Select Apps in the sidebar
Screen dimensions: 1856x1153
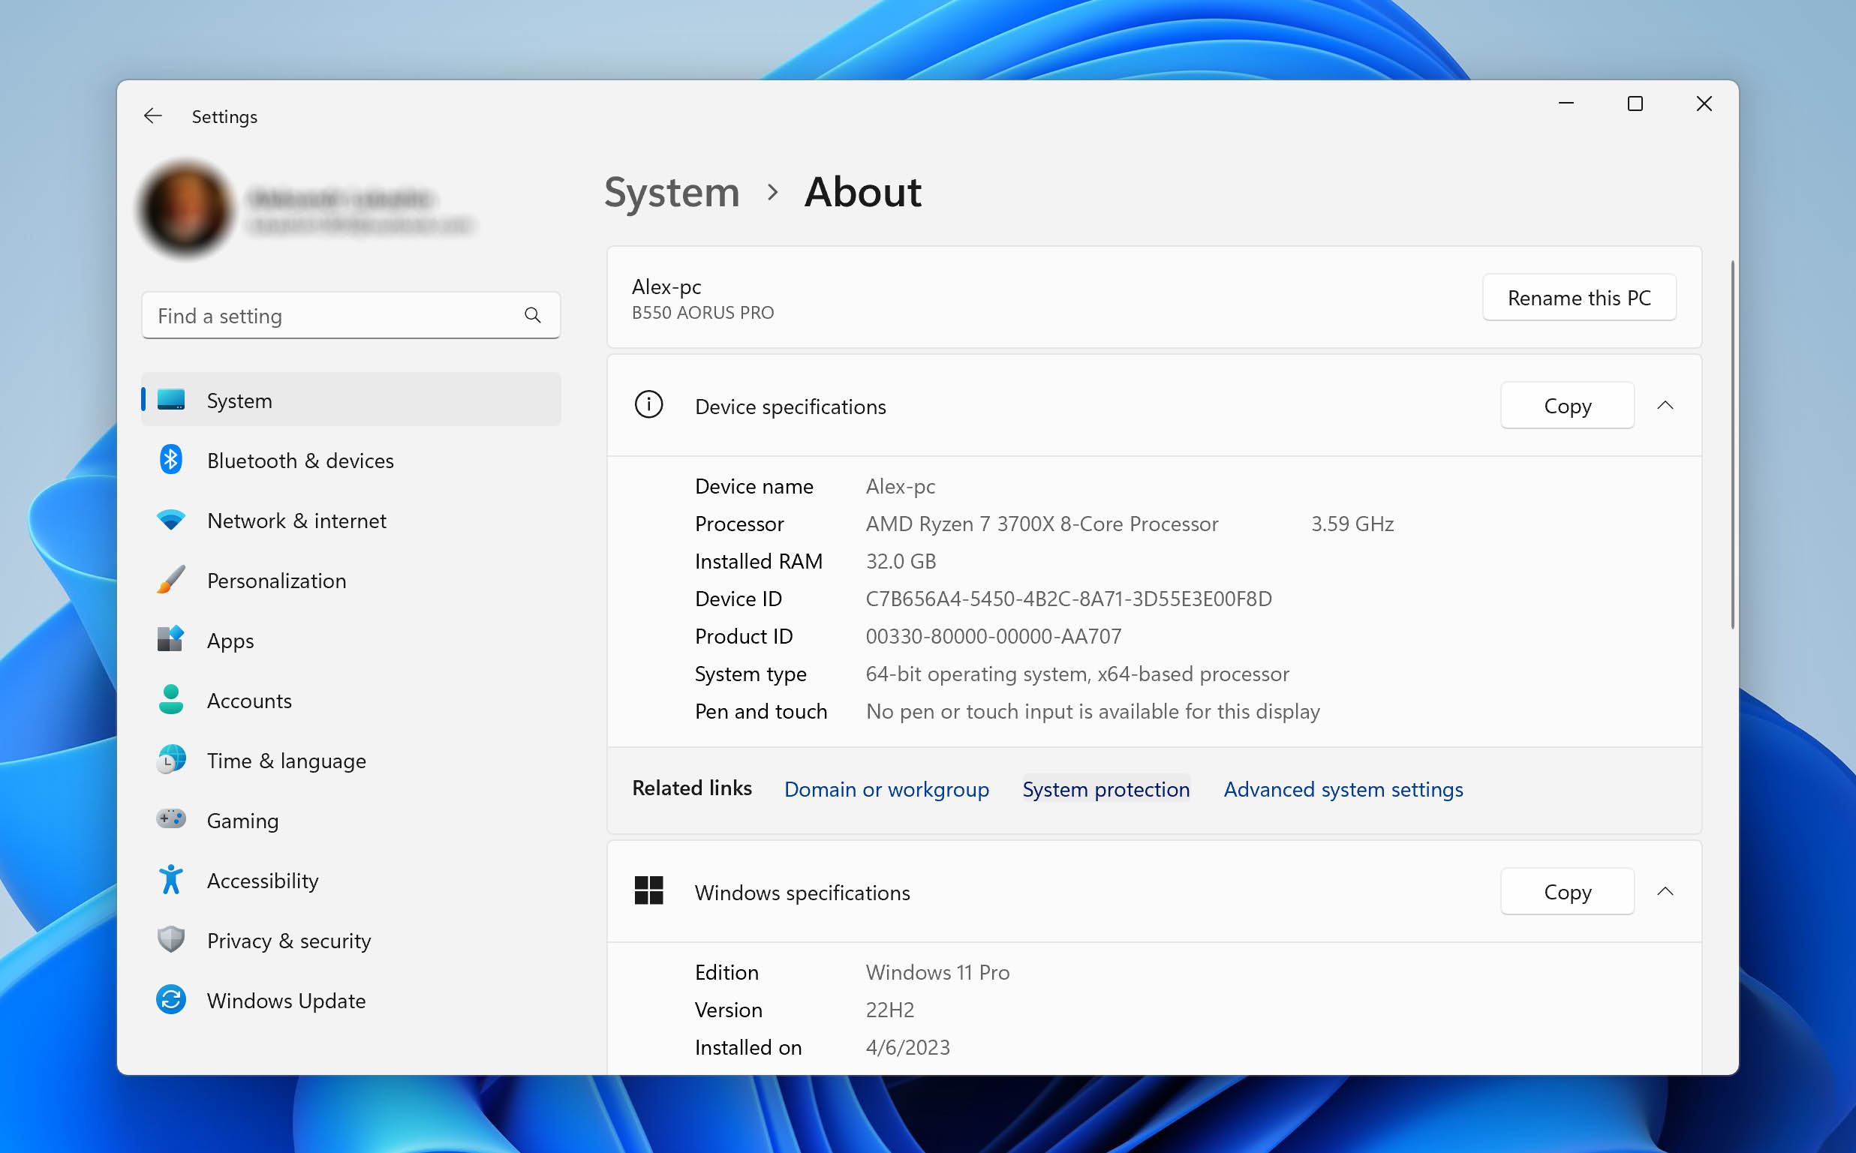coord(351,640)
